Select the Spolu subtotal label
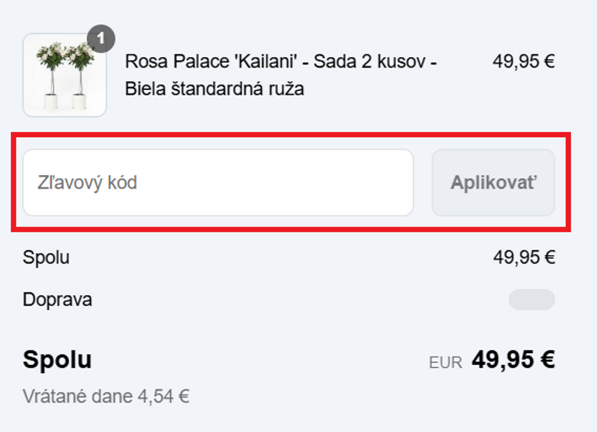597x432 pixels. point(46,257)
